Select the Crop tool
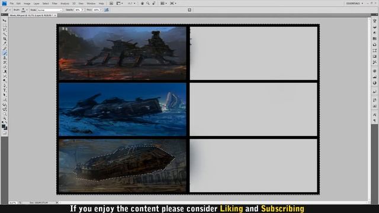The height and width of the screenshot is (213, 379). pyautogui.click(x=4, y=39)
